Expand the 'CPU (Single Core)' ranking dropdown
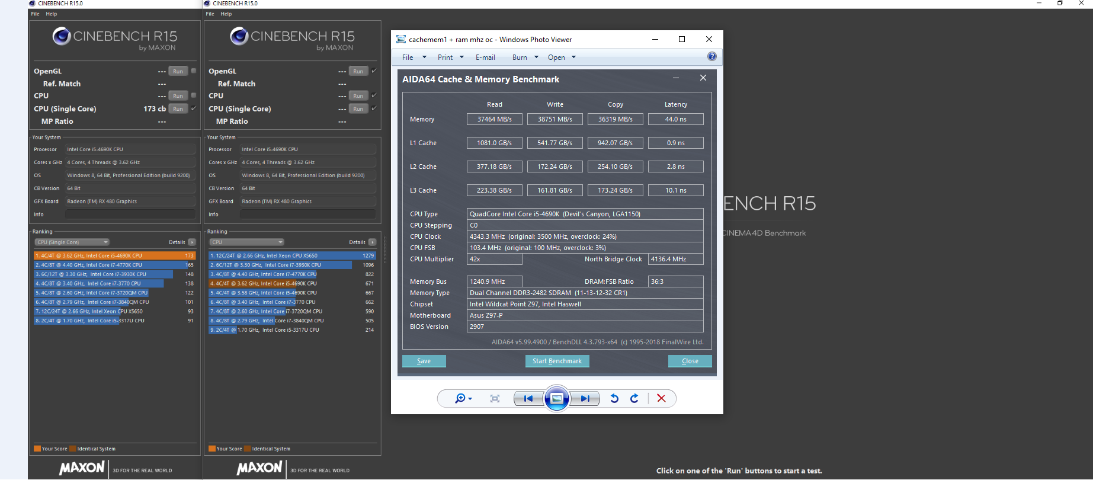 click(x=72, y=242)
